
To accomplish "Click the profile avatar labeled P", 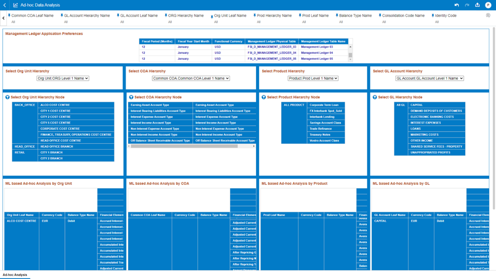I will coord(488,5).
